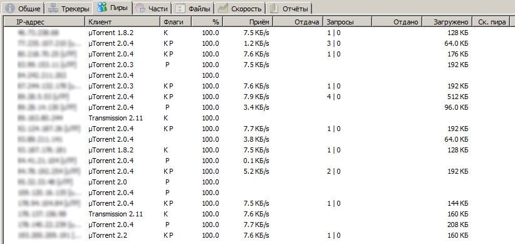Select the 144 КБ downloaded value

[x=457, y=203]
